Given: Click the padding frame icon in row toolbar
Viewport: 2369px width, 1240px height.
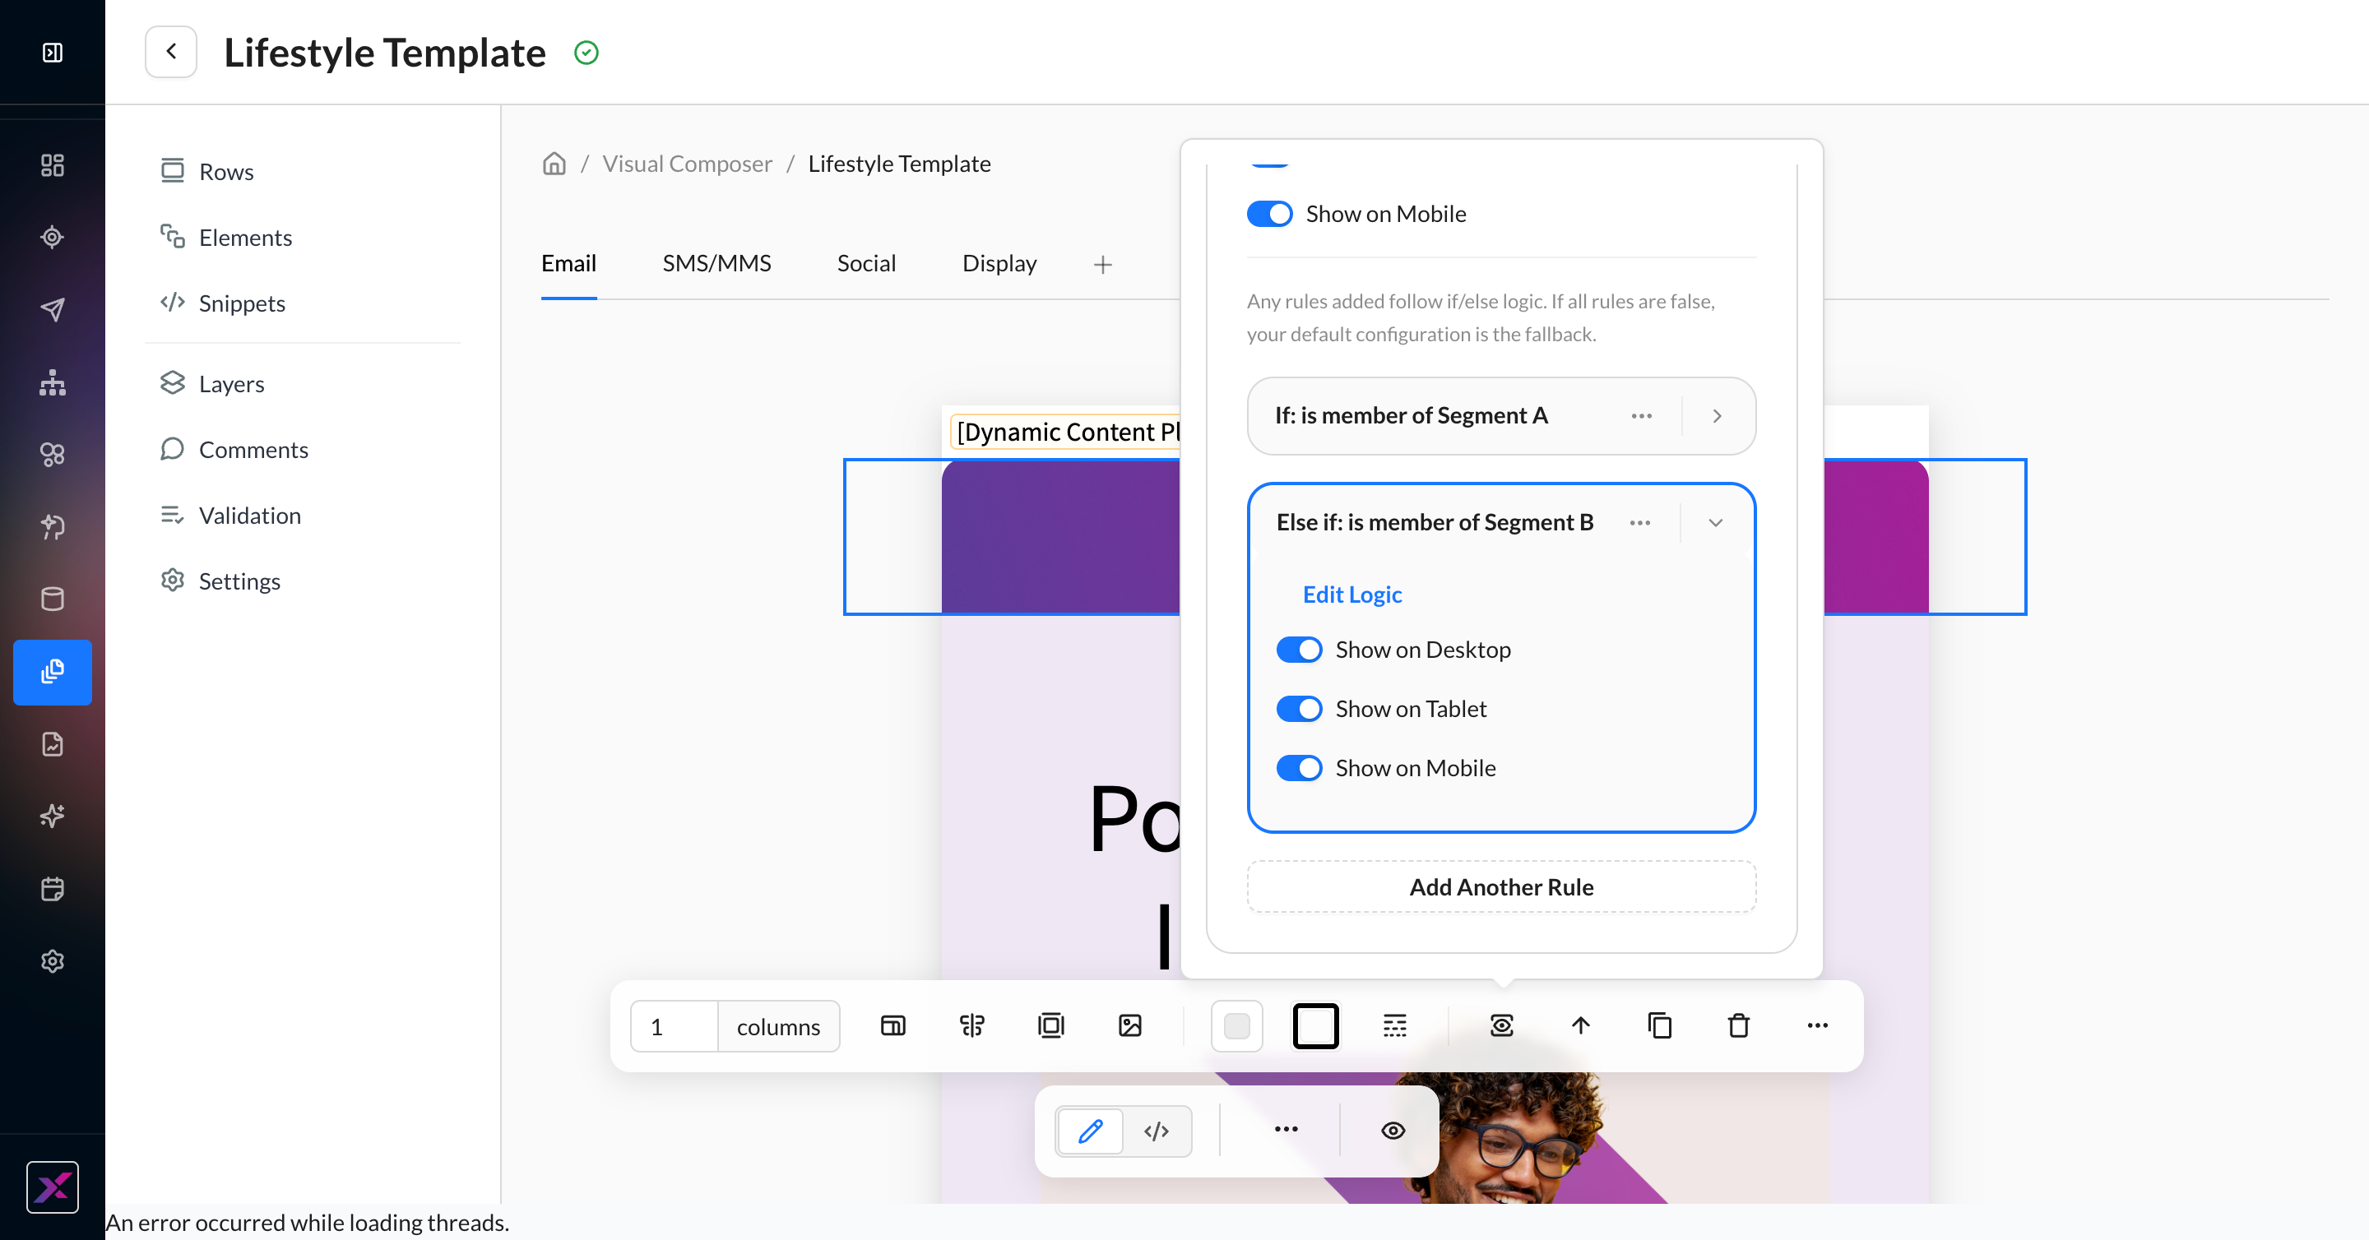Looking at the screenshot, I should click(1051, 1026).
